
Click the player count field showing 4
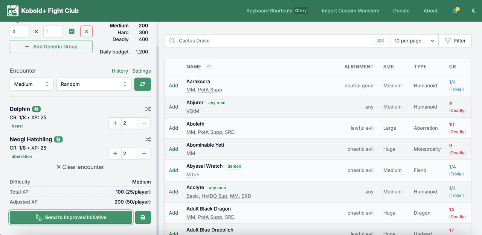20,32
